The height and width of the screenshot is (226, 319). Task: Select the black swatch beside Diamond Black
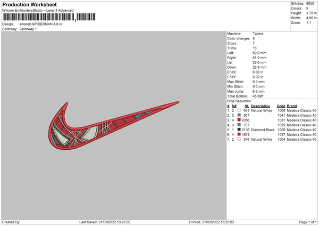click(x=239, y=130)
